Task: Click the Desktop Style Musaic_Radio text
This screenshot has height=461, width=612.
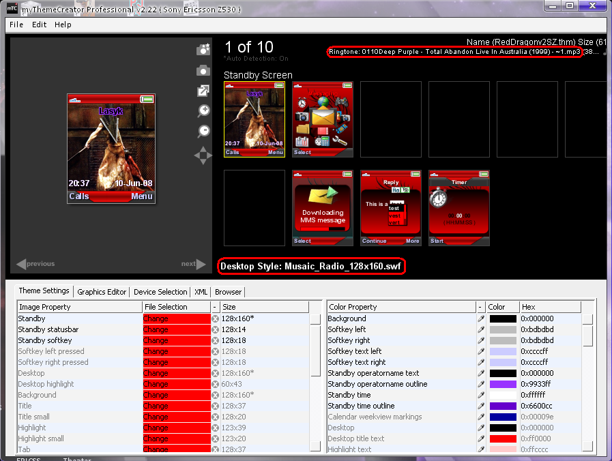Action: click(310, 267)
